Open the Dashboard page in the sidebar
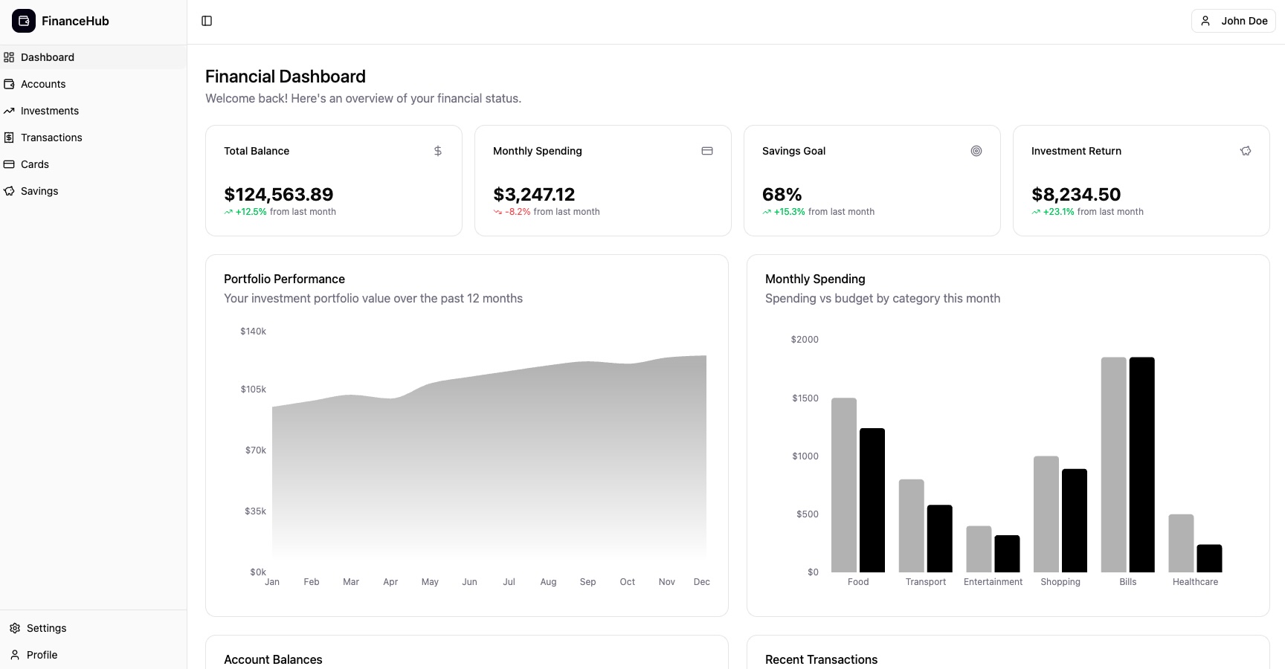Screen dimensions: 1285x669 (x=48, y=57)
